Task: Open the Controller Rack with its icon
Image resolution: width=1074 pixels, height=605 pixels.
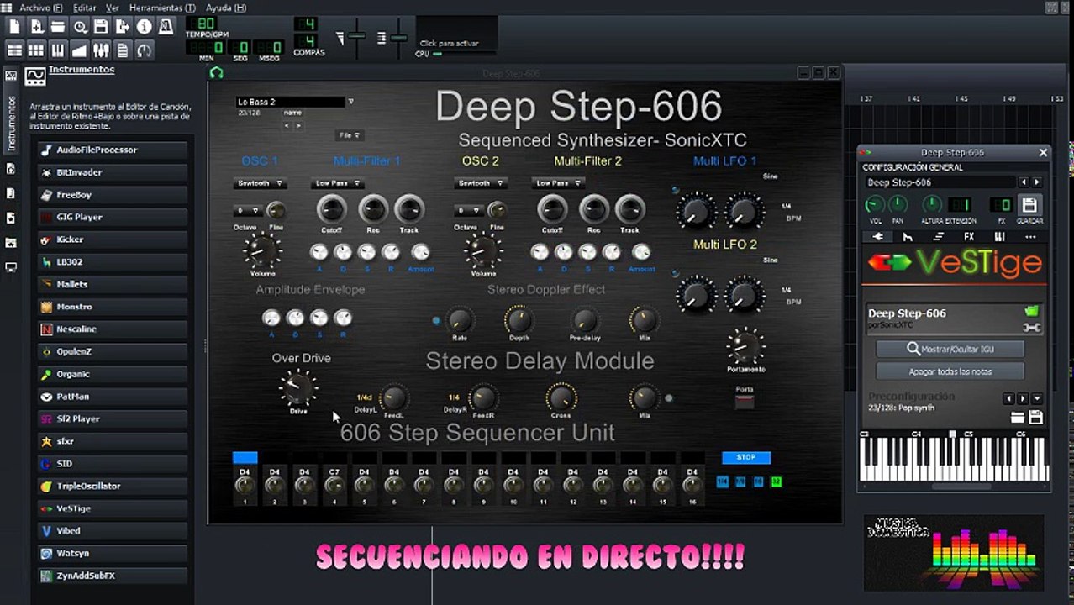Action: (x=145, y=50)
